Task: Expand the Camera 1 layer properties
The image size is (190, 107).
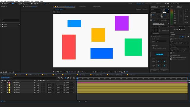Action: click(x=8, y=82)
